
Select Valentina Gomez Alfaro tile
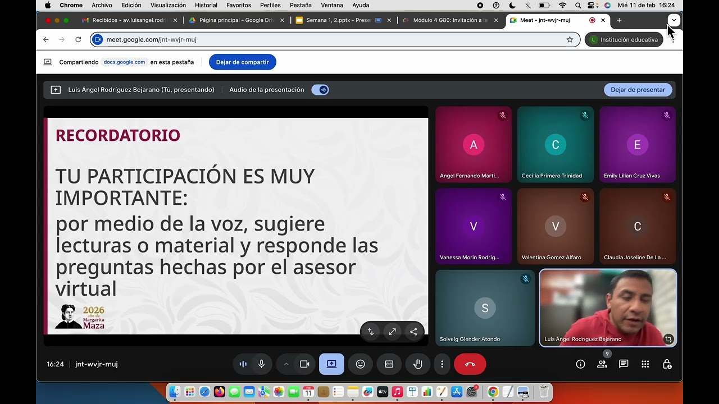coord(556,226)
